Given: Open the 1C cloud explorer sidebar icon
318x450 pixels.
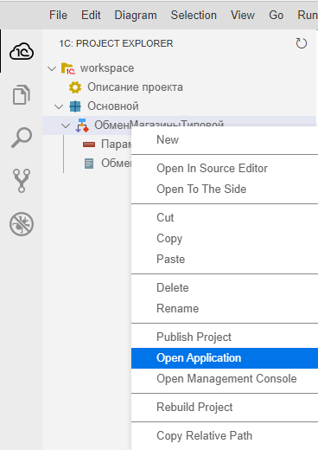Looking at the screenshot, I should pos(22,52).
